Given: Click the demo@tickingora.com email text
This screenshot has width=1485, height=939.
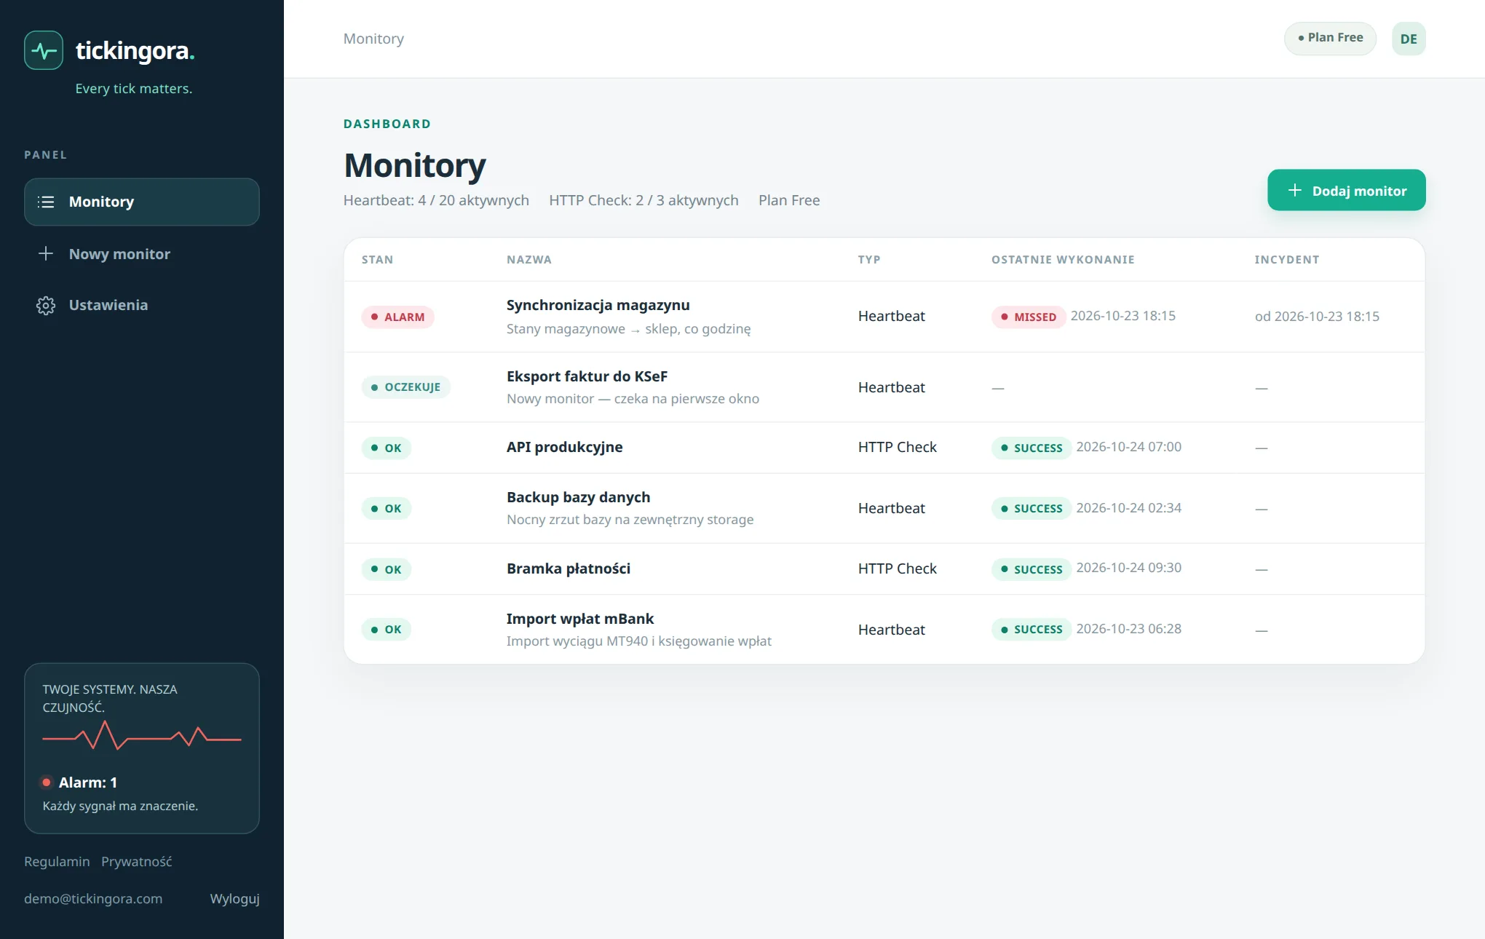Looking at the screenshot, I should pyautogui.click(x=93, y=898).
